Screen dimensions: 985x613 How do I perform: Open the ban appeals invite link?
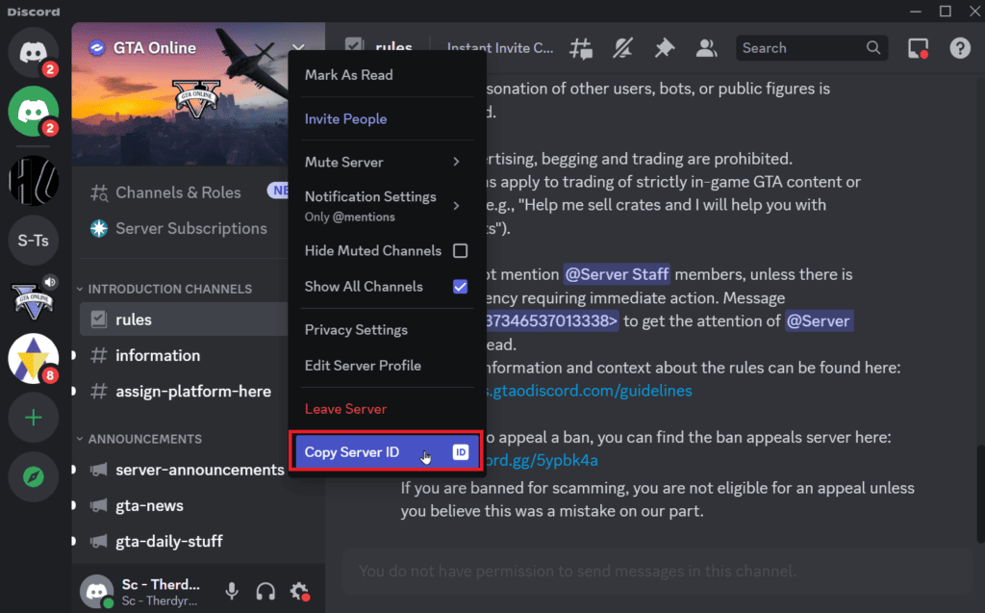coord(543,460)
